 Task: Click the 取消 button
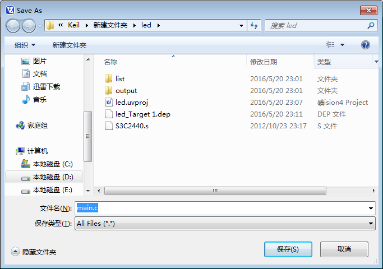coord(344,249)
